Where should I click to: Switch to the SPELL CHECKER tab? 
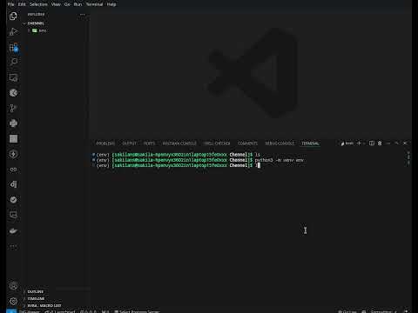(x=217, y=143)
